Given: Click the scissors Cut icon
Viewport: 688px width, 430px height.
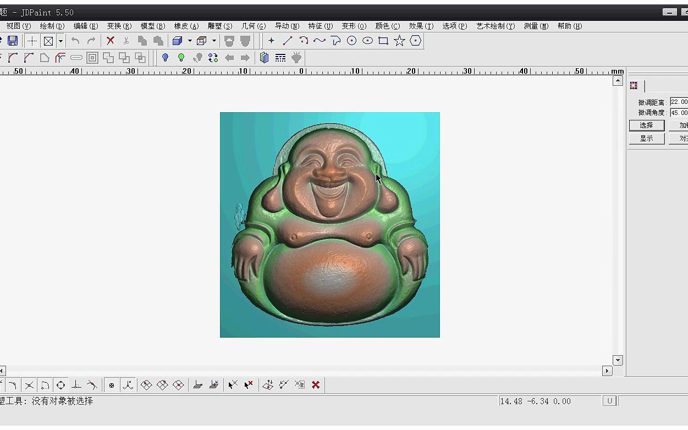Looking at the screenshot, I should point(126,41).
